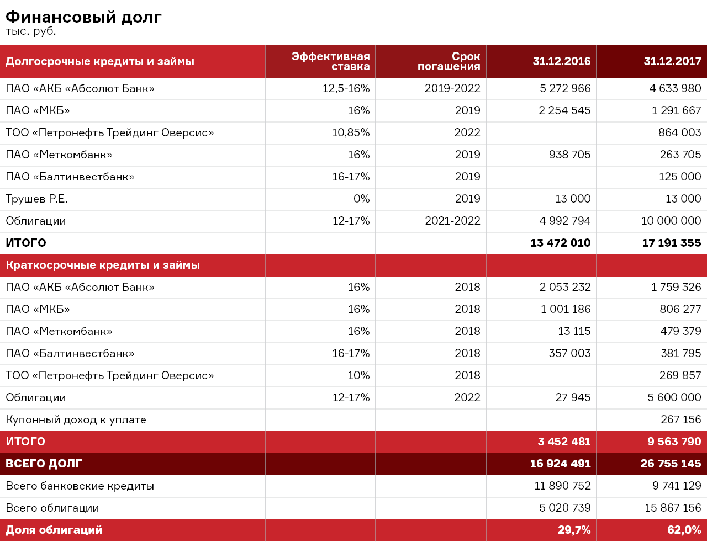Select the value '479 379'

click(681, 331)
